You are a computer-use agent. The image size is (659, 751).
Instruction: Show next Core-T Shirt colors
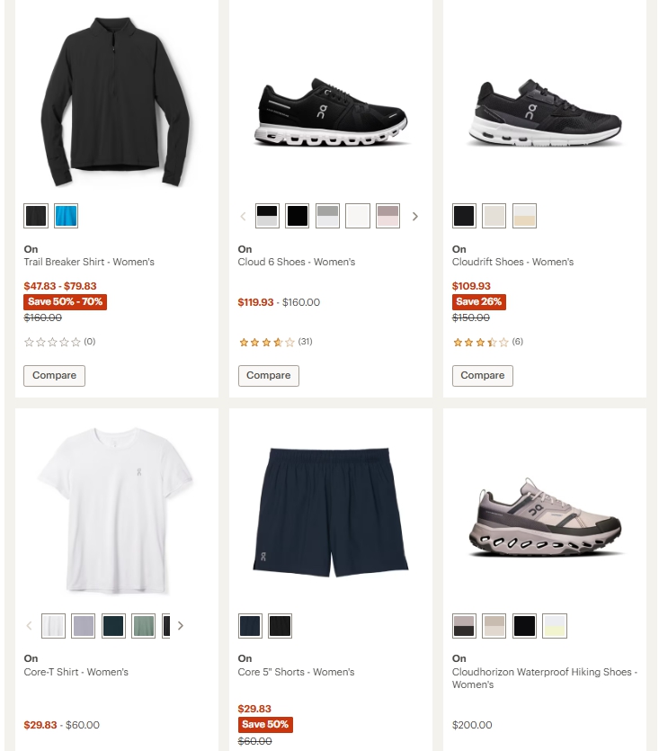point(180,626)
